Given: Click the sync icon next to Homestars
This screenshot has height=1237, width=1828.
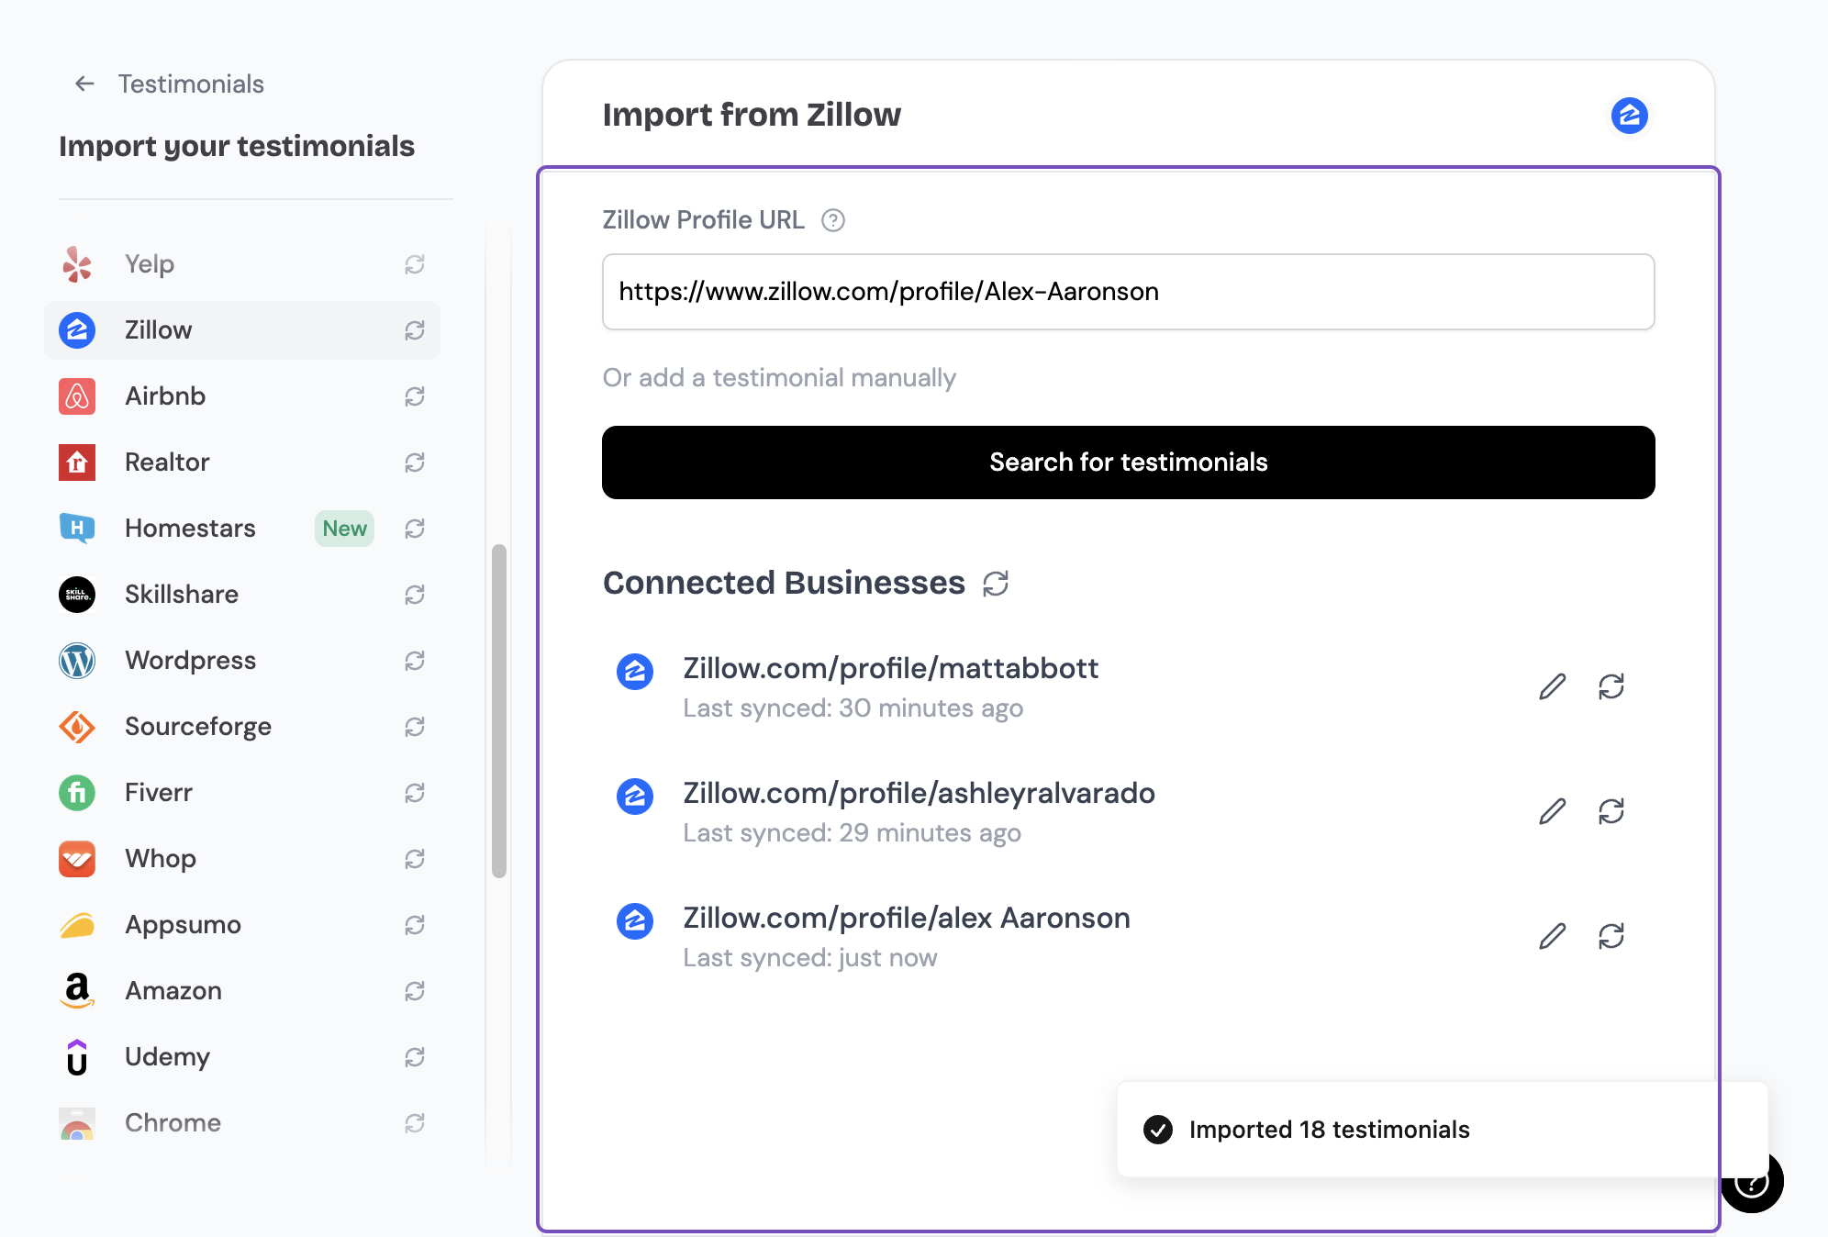Looking at the screenshot, I should pyautogui.click(x=415, y=529).
